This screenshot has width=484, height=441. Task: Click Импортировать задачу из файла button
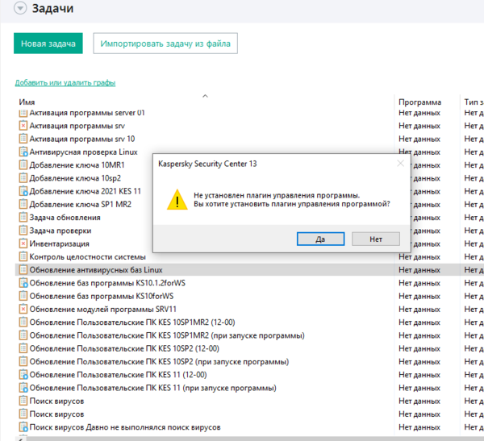pyautogui.click(x=165, y=44)
